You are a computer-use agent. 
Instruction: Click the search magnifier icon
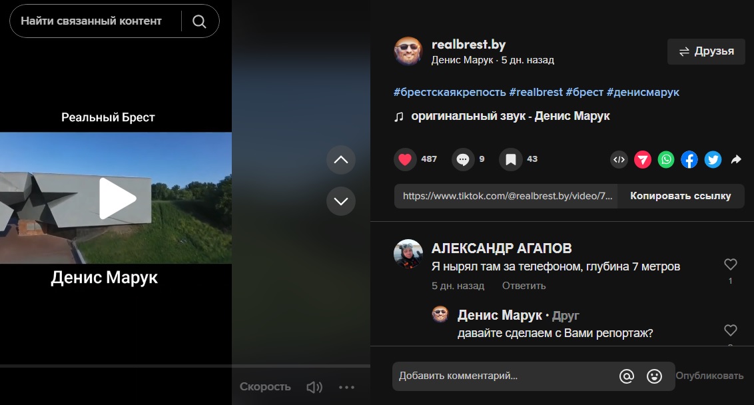(199, 21)
